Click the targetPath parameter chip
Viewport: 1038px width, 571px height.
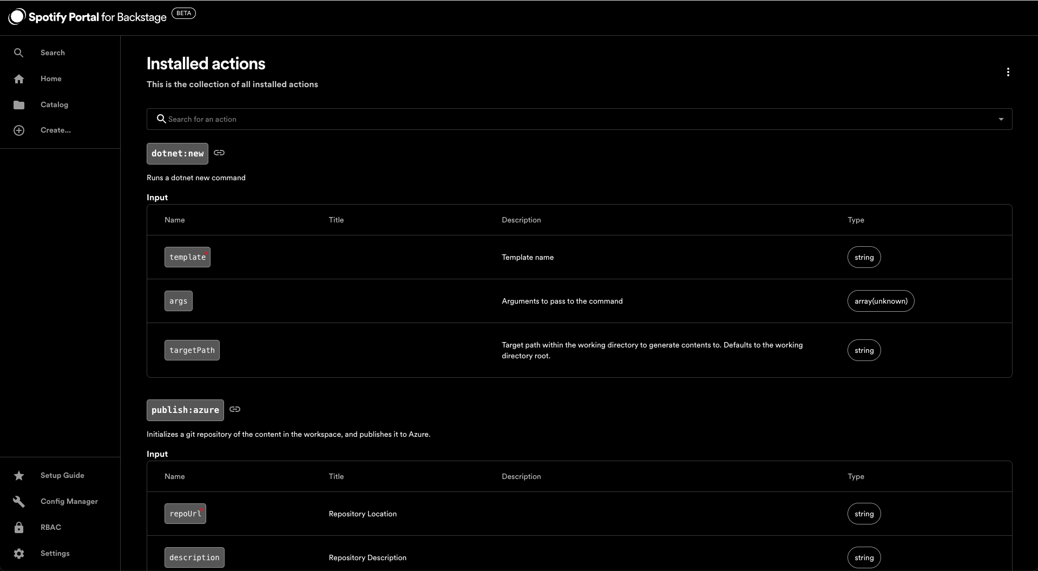(x=192, y=350)
